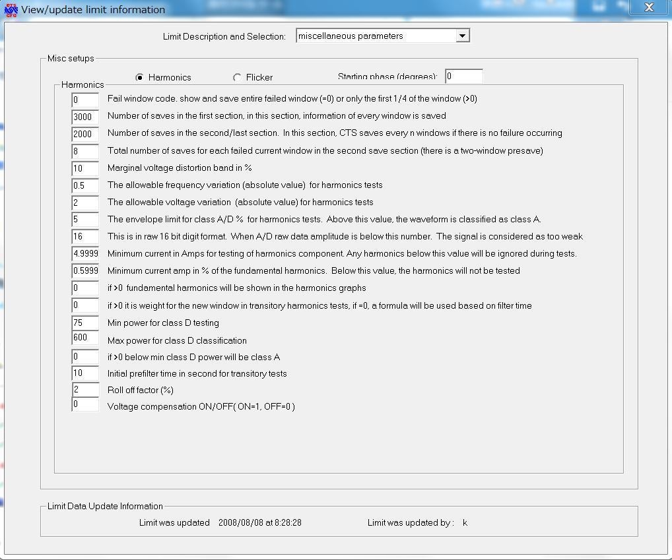Click the 'Limit was updated' label

(x=174, y=523)
